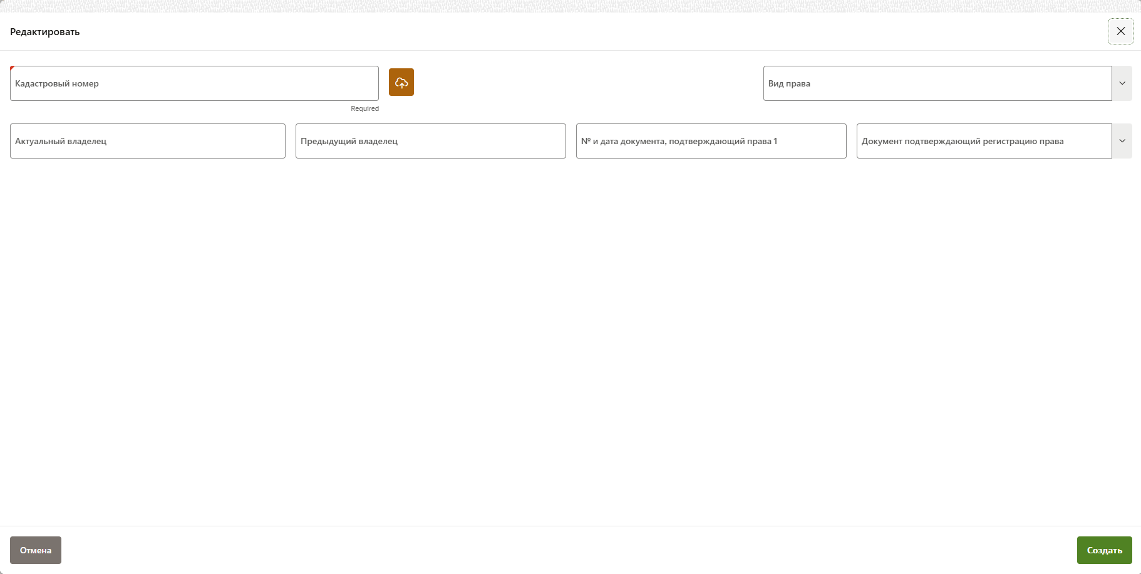Click empty space between upload icon and Вид права
1141x574 pixels.
tap(589, 83)
